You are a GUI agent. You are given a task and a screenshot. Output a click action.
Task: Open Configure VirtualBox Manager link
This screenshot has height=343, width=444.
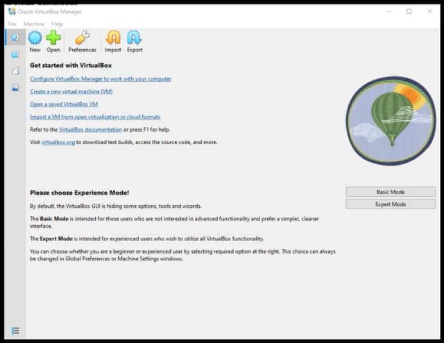(101, 79)
